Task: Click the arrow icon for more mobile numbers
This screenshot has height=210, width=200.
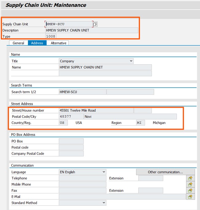Action: 190,184
